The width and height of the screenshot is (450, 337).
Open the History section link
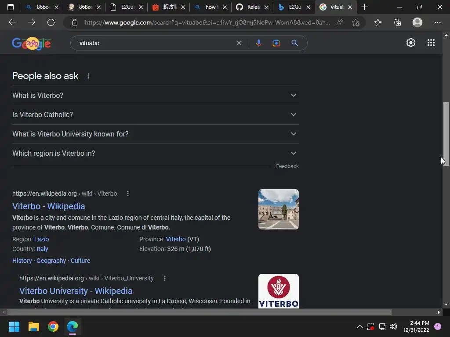(x=22, y=261)
